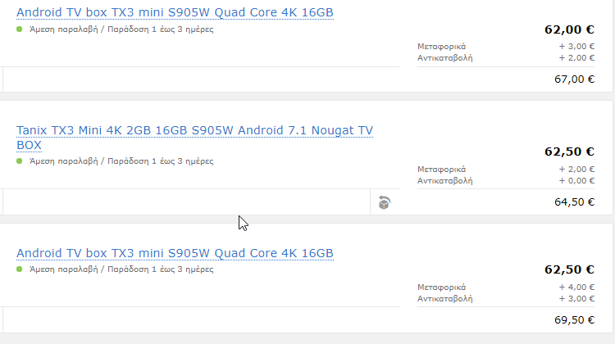
Task: Click the package box icon in Tanix listing
Action: point(384,201)
